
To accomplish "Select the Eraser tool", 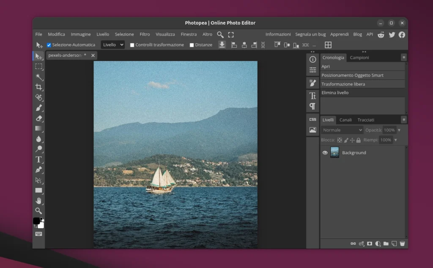I will point(38,119).
